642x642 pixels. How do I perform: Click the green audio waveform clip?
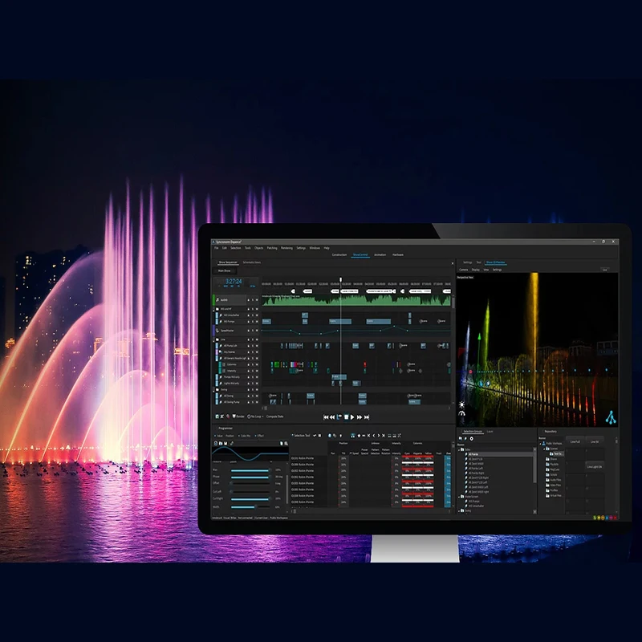pyautogui.click(x=356, y=300)
